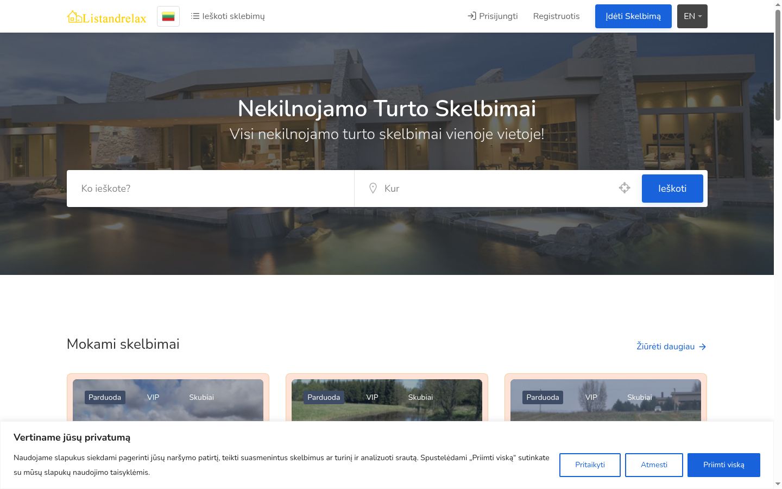Reject cookies with Atmesti button

click(654, 465)
